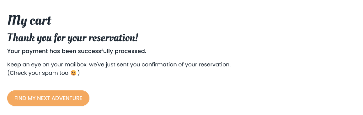Image resolution: width=363 pixels, height=115 pixels.
Task: Click the Keep an eye on your mailbox line
Action: point(119,65)
